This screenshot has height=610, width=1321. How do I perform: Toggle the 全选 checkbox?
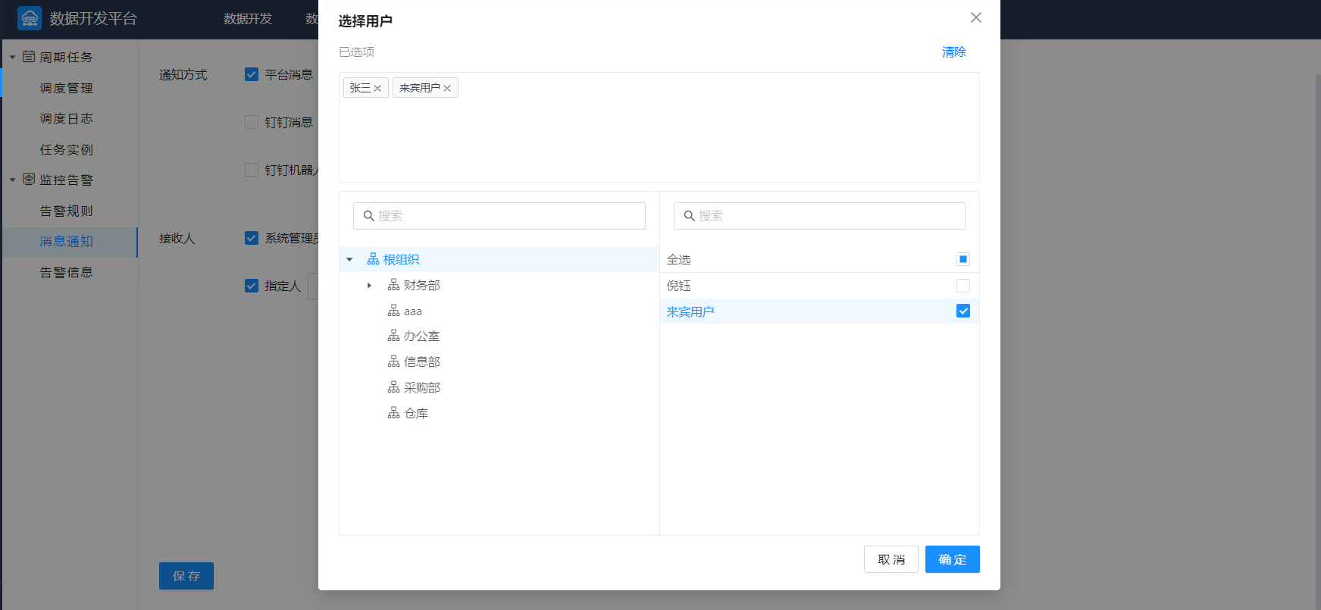[963, 259]
